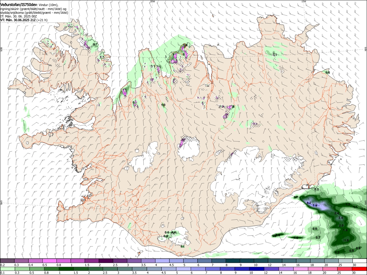Image resolution: width=367 pixels, height=275 pixels.
Task: Click the 1.2 value in the southeast sea
Action: (337, 252)
